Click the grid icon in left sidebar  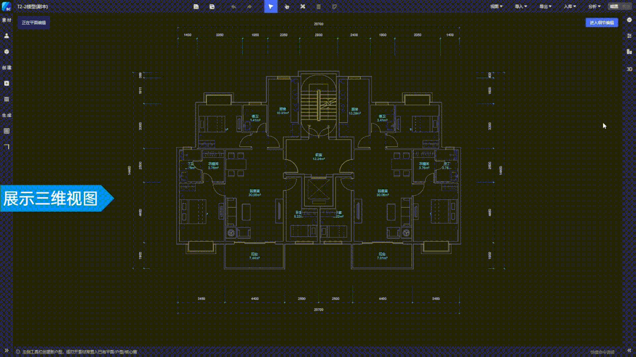pyautogui.click(x=6, y=99)
